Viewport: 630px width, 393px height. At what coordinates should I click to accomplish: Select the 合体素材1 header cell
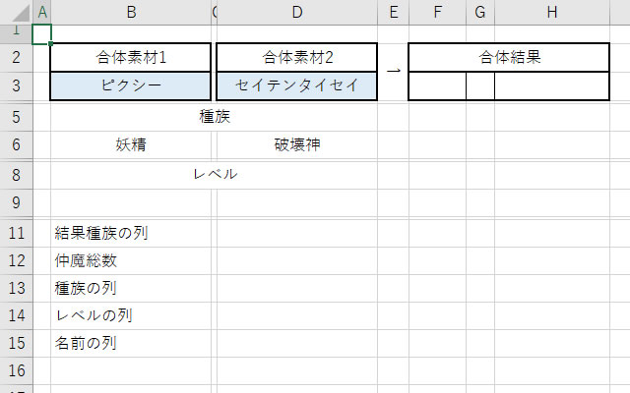(x=131, y=58)
